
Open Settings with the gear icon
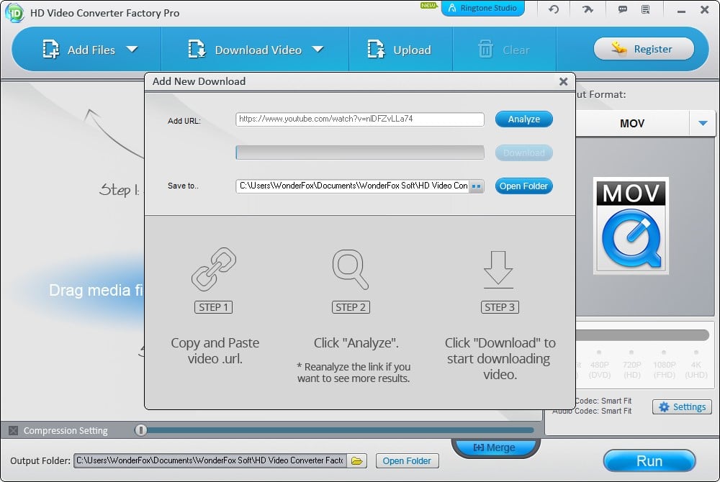coord(681,407)
